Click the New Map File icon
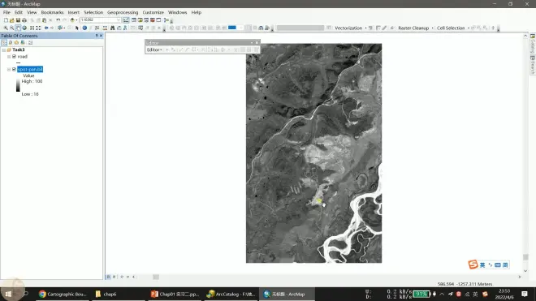 (6, 20)
